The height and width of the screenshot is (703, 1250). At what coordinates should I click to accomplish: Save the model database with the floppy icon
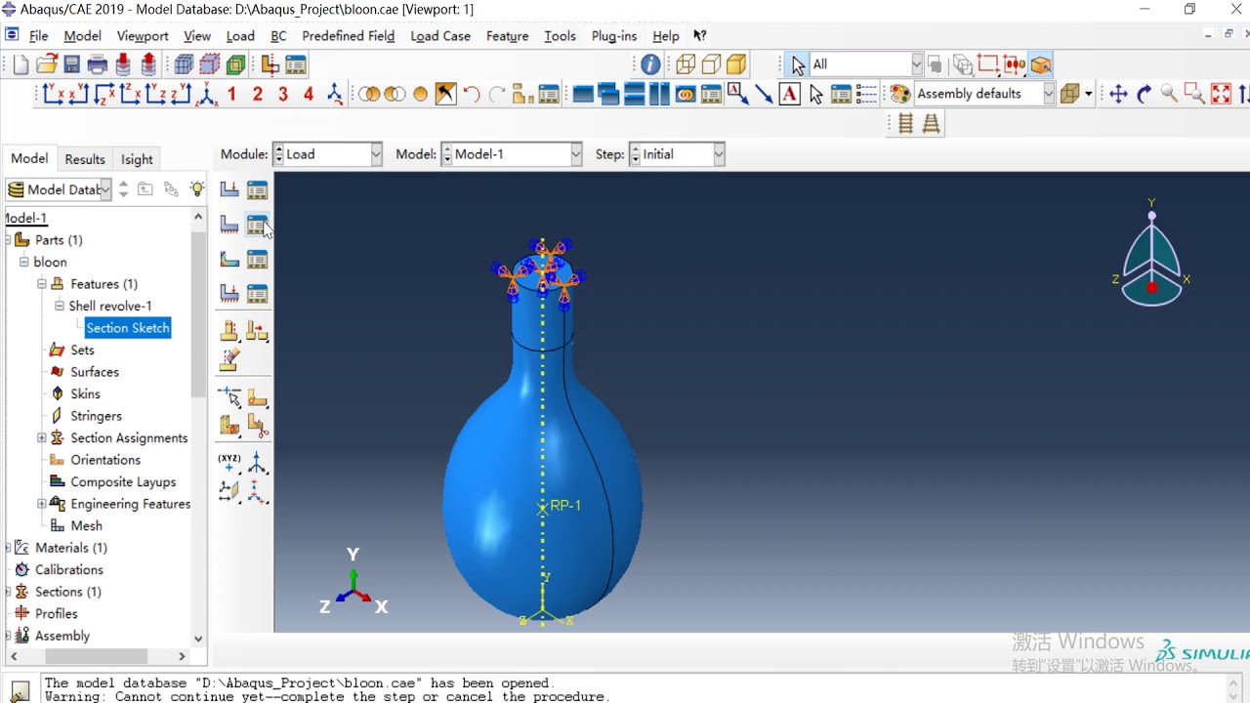point(71,65)
